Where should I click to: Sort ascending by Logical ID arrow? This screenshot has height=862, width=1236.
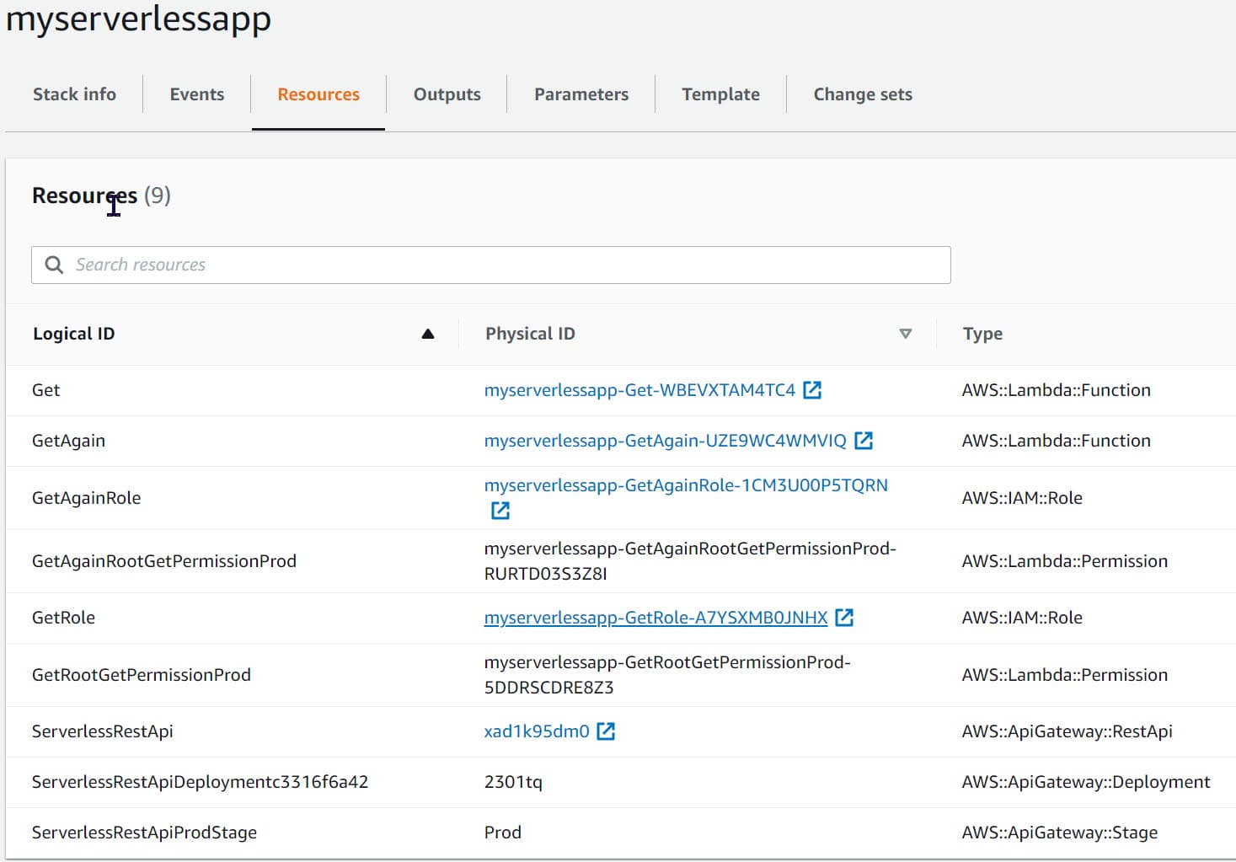point(428,334)
